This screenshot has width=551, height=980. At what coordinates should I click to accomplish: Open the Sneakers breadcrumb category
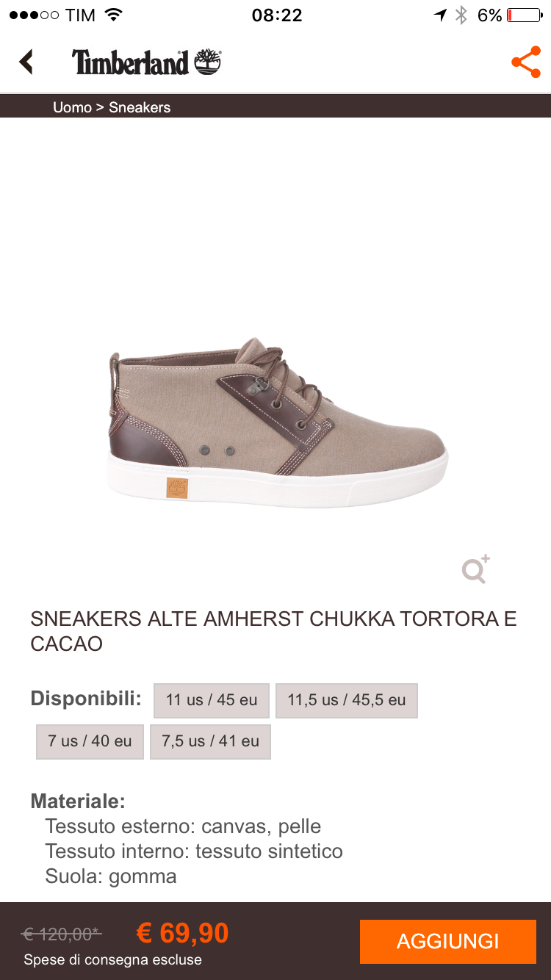click(x=140, y=107)
